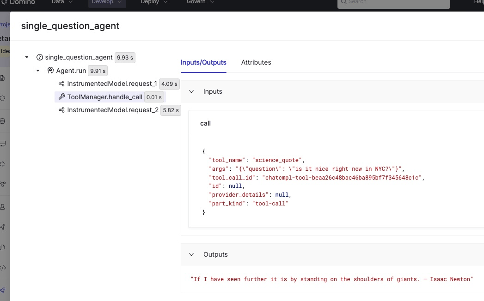This screenshot has height=301, width=484.
Task: Click the Isaac Newton quote output text
Action: pyautogui.click(x=331, y=279)
